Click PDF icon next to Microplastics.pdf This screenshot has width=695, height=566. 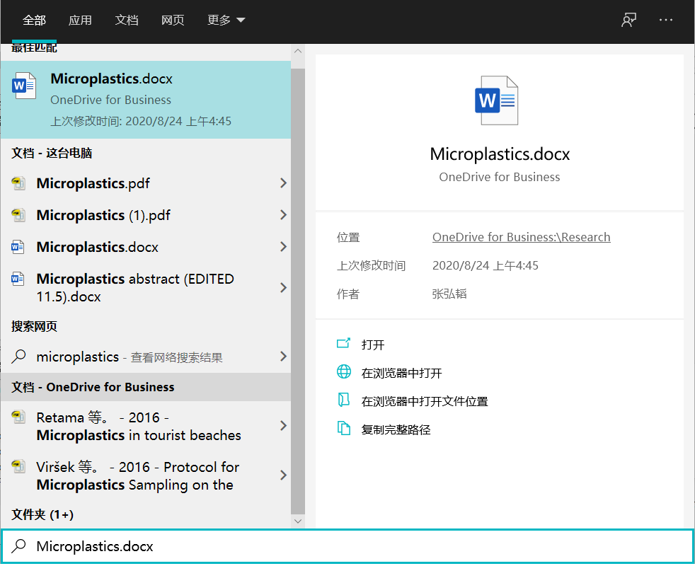[x=18, y=183]
